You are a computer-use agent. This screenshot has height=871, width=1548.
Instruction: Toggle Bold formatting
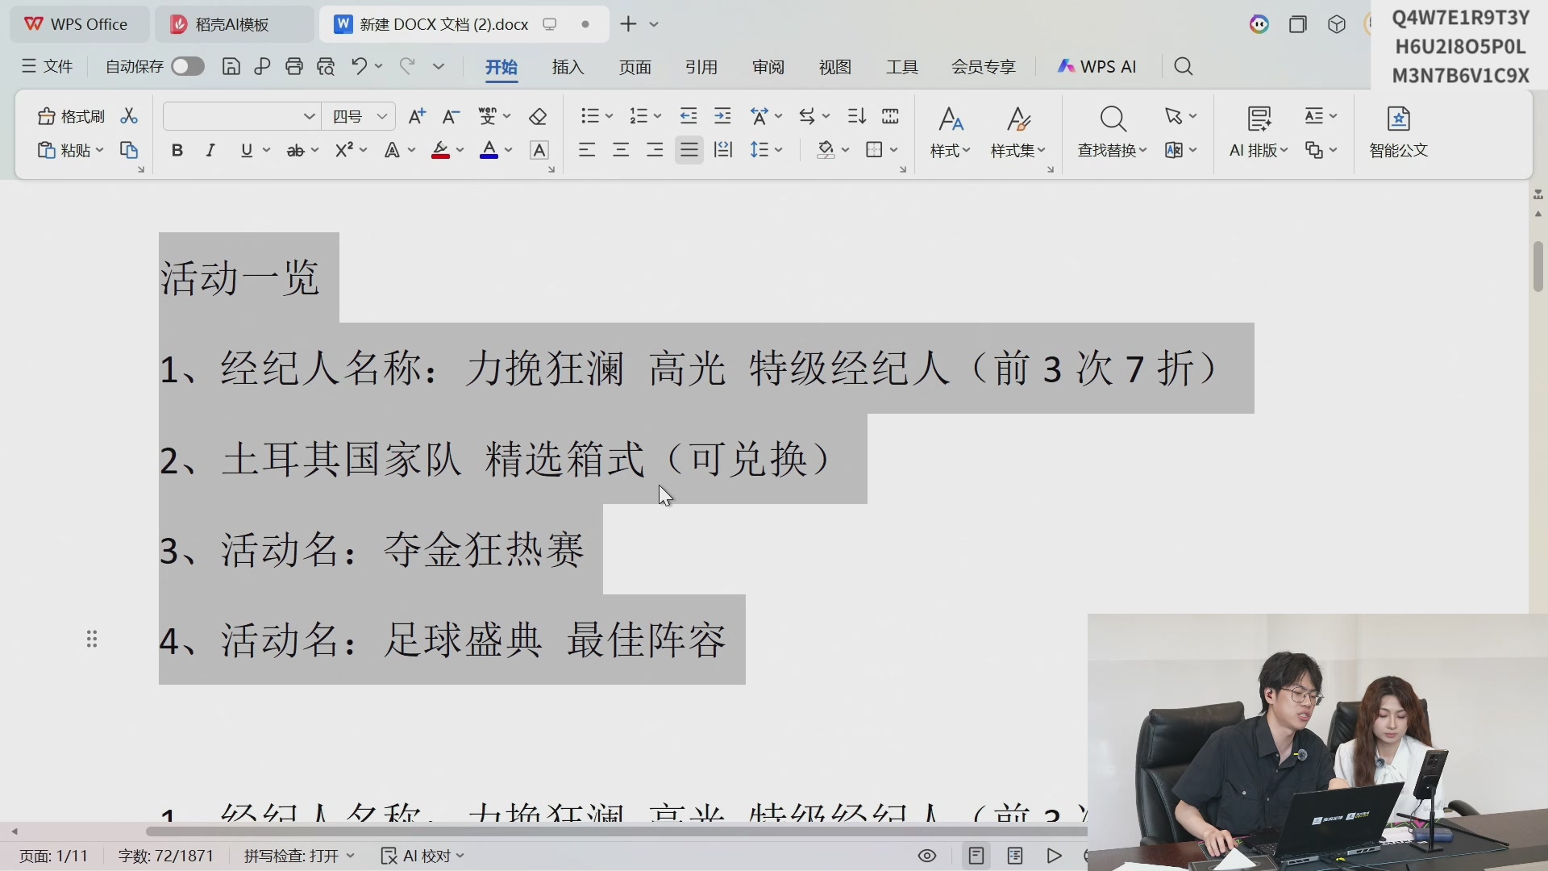tap(177, 150)
